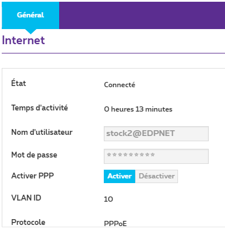Click the masked password asterisks
This screenshot has width=225, height=229.
click(131, 155)
